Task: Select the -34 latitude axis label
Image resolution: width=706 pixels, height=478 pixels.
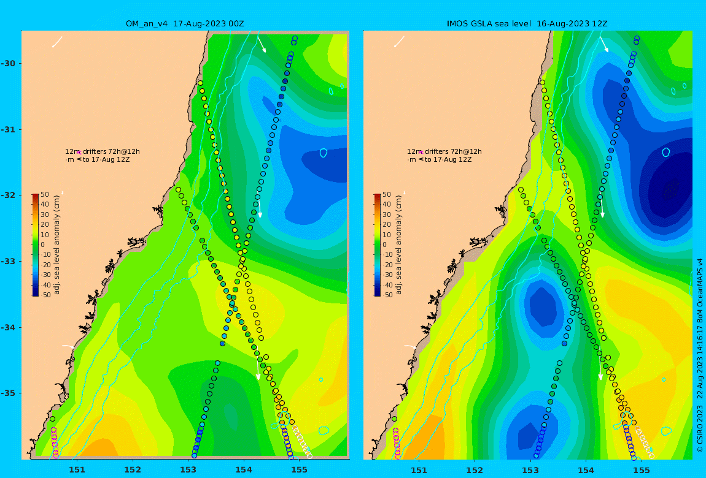Action: pyautogui.click(x=7, y=327)
